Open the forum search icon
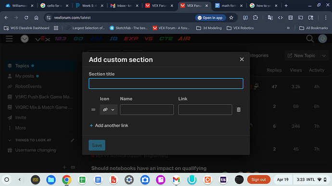This screenshot has width=332, height=186. point(310,39)
